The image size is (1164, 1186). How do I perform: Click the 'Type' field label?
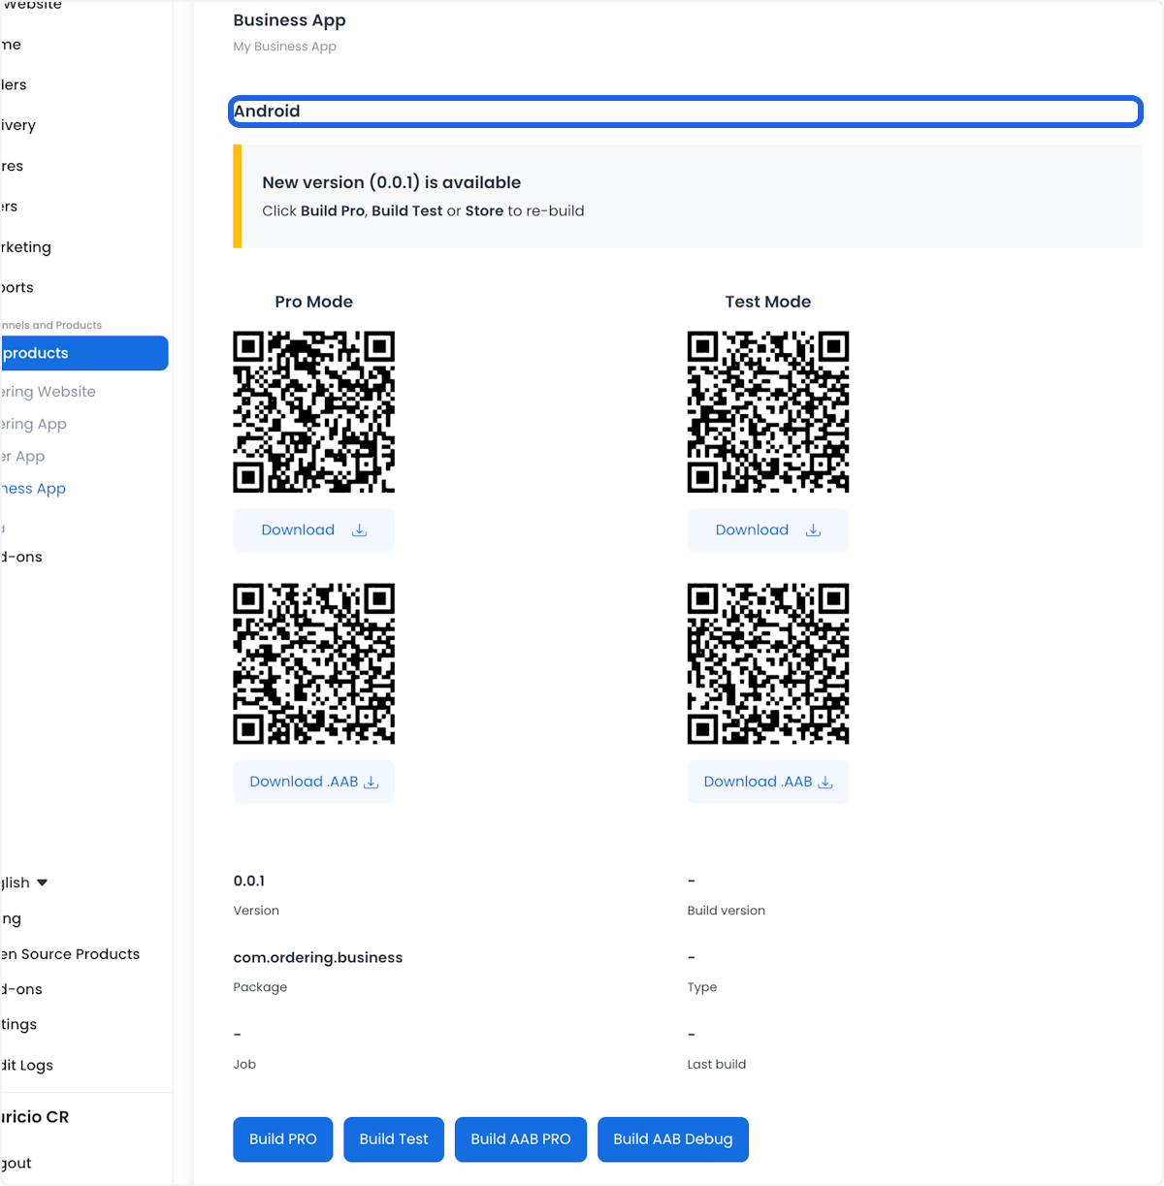point(702,987)
